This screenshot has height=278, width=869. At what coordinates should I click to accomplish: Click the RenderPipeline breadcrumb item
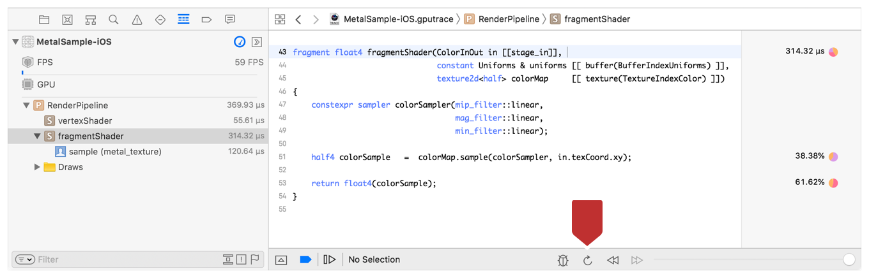pos(502,19)
